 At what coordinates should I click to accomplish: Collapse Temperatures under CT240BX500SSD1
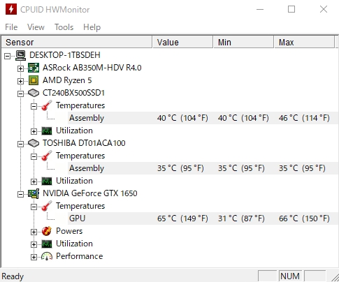34,106
